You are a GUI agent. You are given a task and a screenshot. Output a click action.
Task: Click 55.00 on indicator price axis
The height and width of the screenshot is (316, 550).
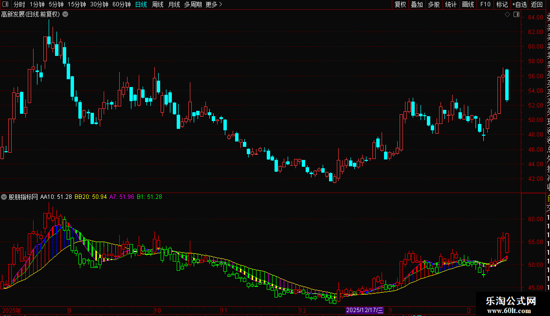click(x=535, y=242)
